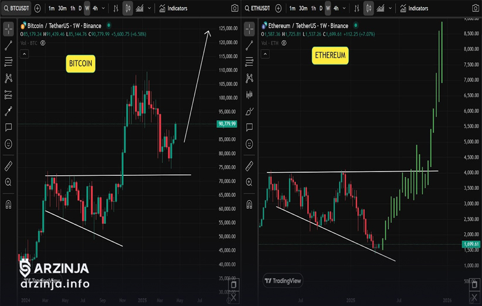Select trend line tool on Bitcoin chart

9,46
